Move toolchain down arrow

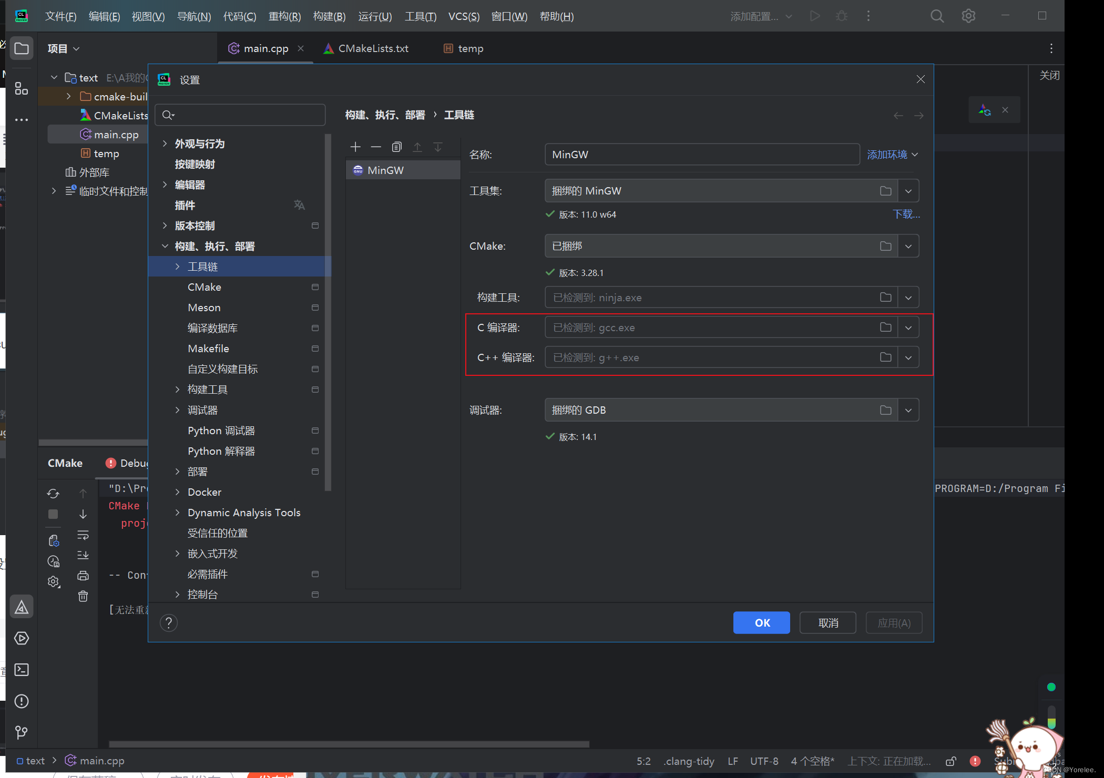click(x=438, y=147)
